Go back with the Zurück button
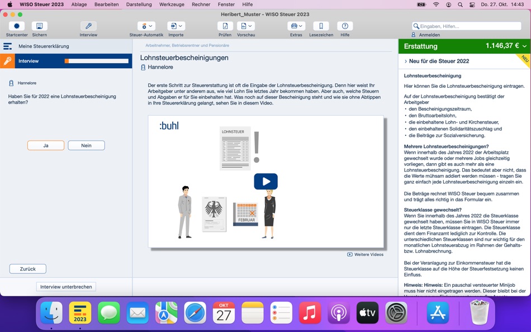The width and height of the screenshot is (531, 332). click(x=28, y=269)
